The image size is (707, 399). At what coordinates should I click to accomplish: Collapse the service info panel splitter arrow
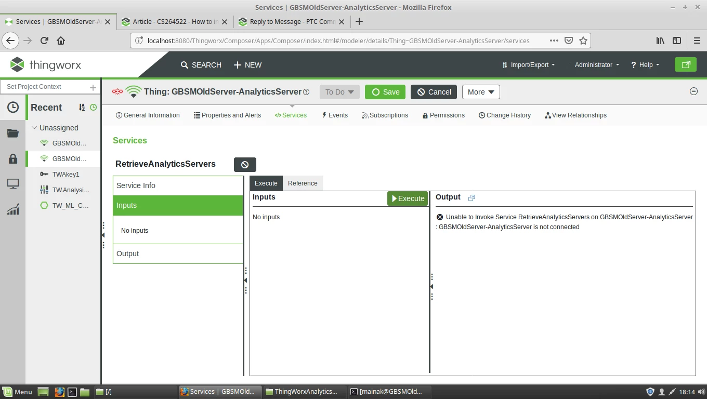(x=245, y=280)
